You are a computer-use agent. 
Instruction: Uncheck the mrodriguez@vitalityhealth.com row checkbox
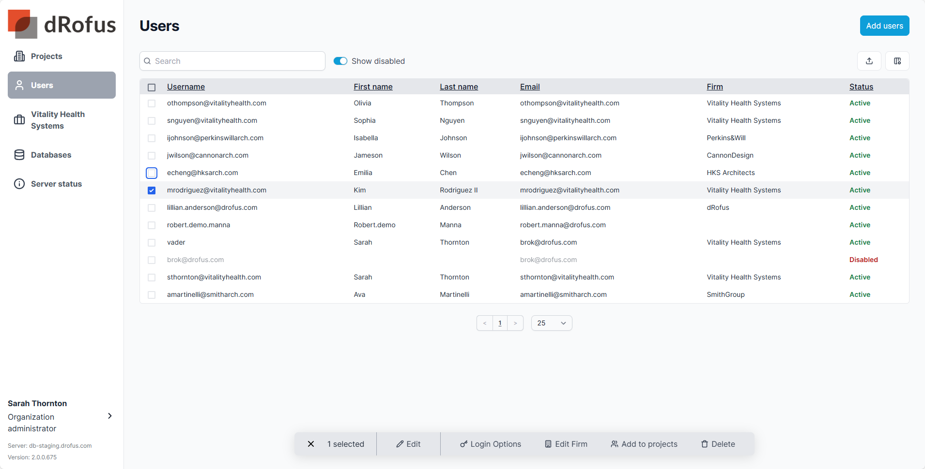tap(152, 191)
